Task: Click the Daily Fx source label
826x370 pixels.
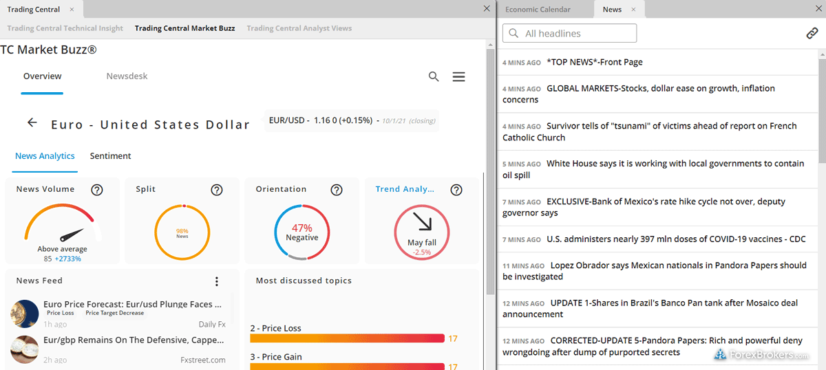Action: tap(212, 324)
